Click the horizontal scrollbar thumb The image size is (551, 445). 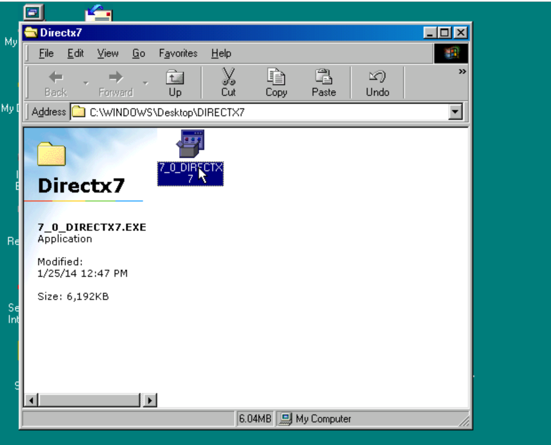pyautogui.click(x=89, y=400)
